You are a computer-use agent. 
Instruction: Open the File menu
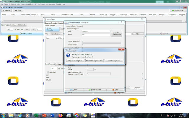[2, 4]
